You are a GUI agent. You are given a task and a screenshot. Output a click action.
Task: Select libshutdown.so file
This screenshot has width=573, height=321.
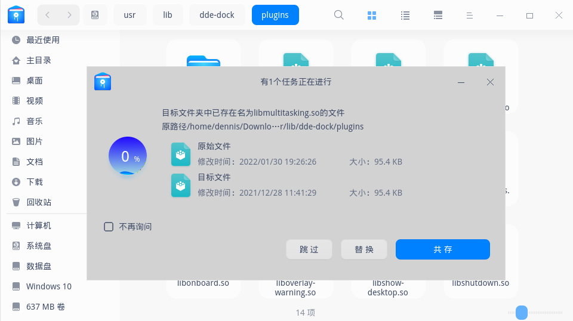(480, 283)
